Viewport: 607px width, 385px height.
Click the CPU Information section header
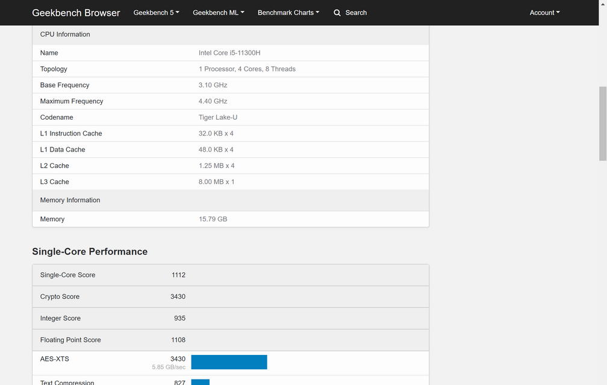(65, 34)
